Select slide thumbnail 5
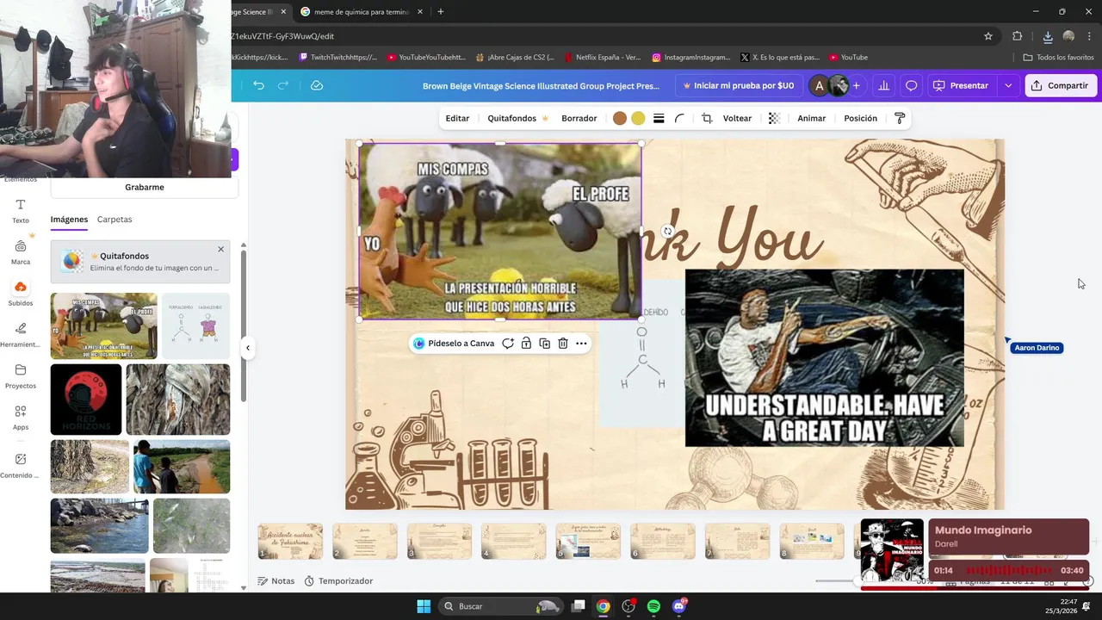 (x=588, y=542)
